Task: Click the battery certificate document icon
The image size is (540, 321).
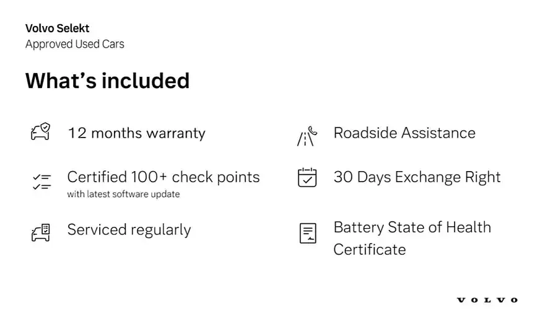Action: point(308,233)
